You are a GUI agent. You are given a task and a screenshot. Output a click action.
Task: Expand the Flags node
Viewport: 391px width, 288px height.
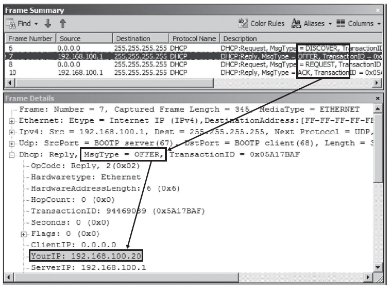(24, 234)
